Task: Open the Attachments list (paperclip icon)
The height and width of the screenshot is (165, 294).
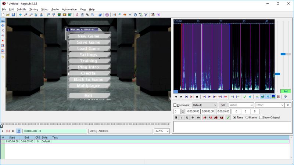Action: [87, 15]
